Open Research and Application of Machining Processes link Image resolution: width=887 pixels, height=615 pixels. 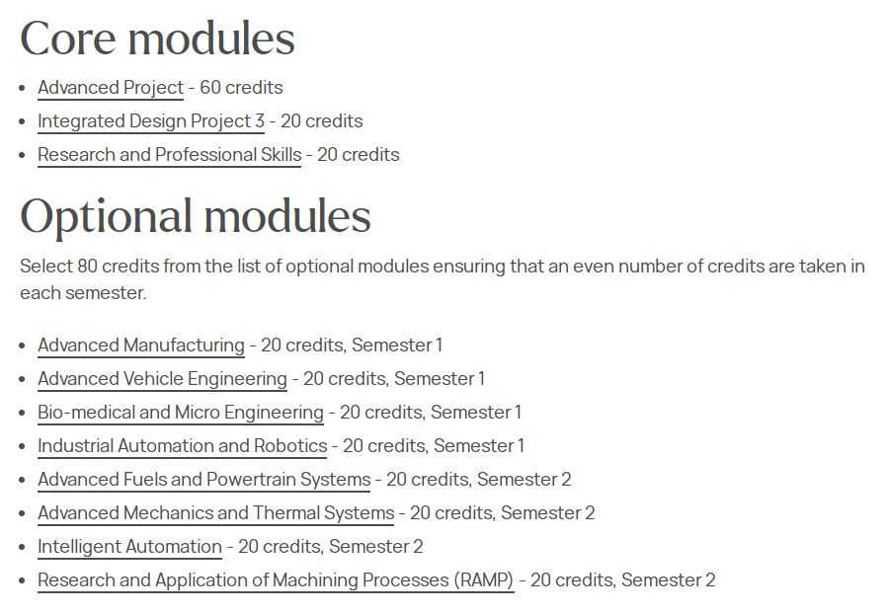(276, 579)
